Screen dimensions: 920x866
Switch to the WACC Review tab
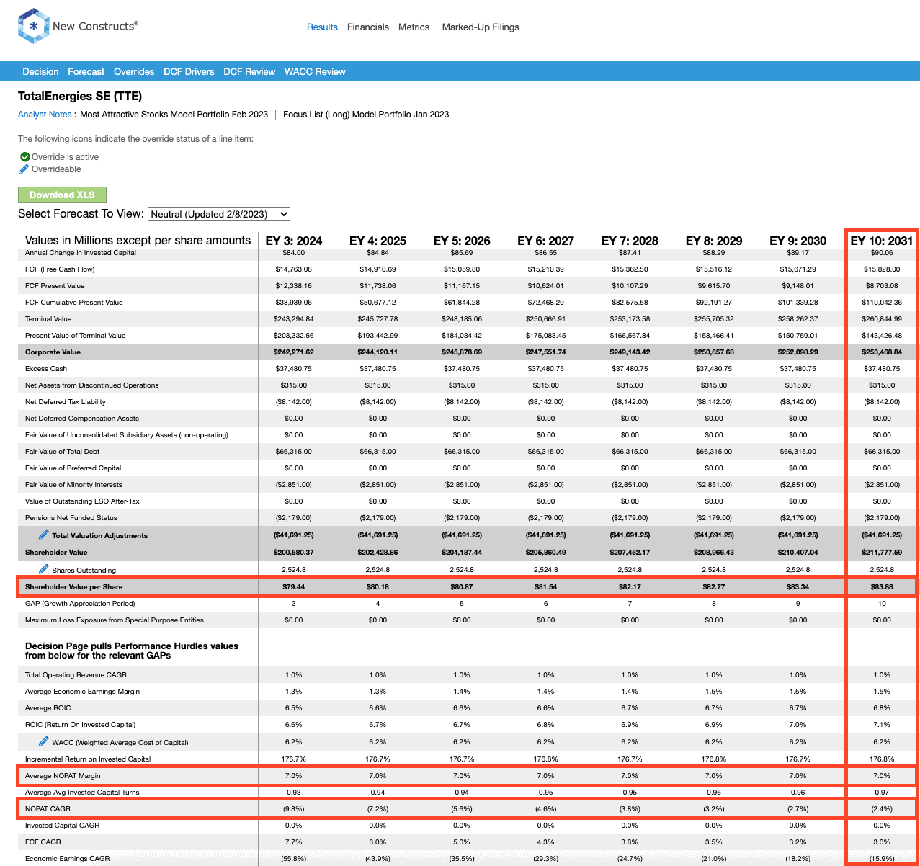point(315,72)
